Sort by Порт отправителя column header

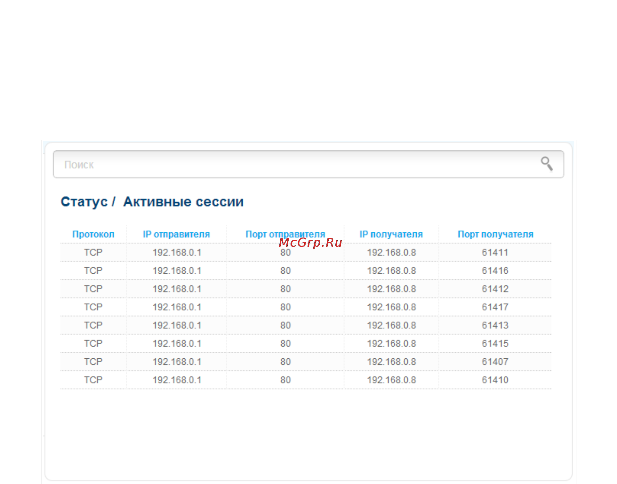(285, 234)
